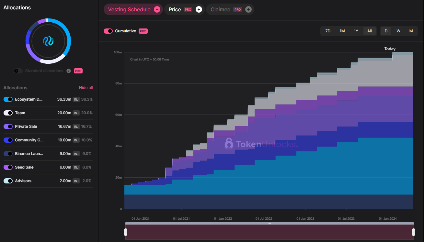Select the 1M time range
This screenshot has width=424, height=242.
[x=342, y=31]
